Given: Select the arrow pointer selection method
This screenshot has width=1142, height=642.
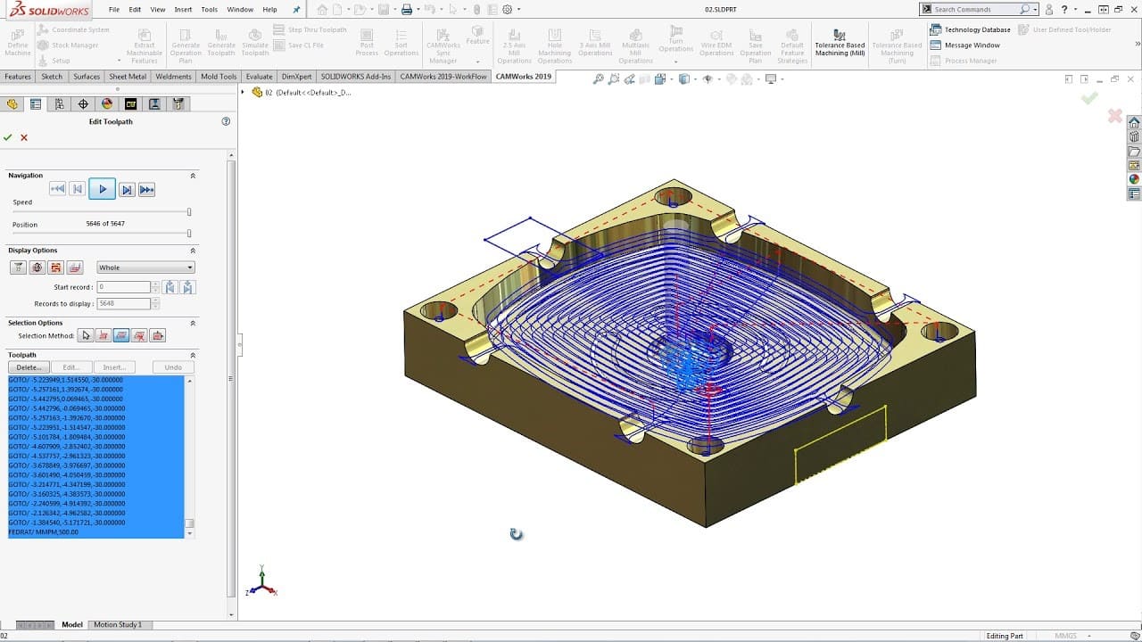Looking at the screenshot, I should [x=86, y=335].
